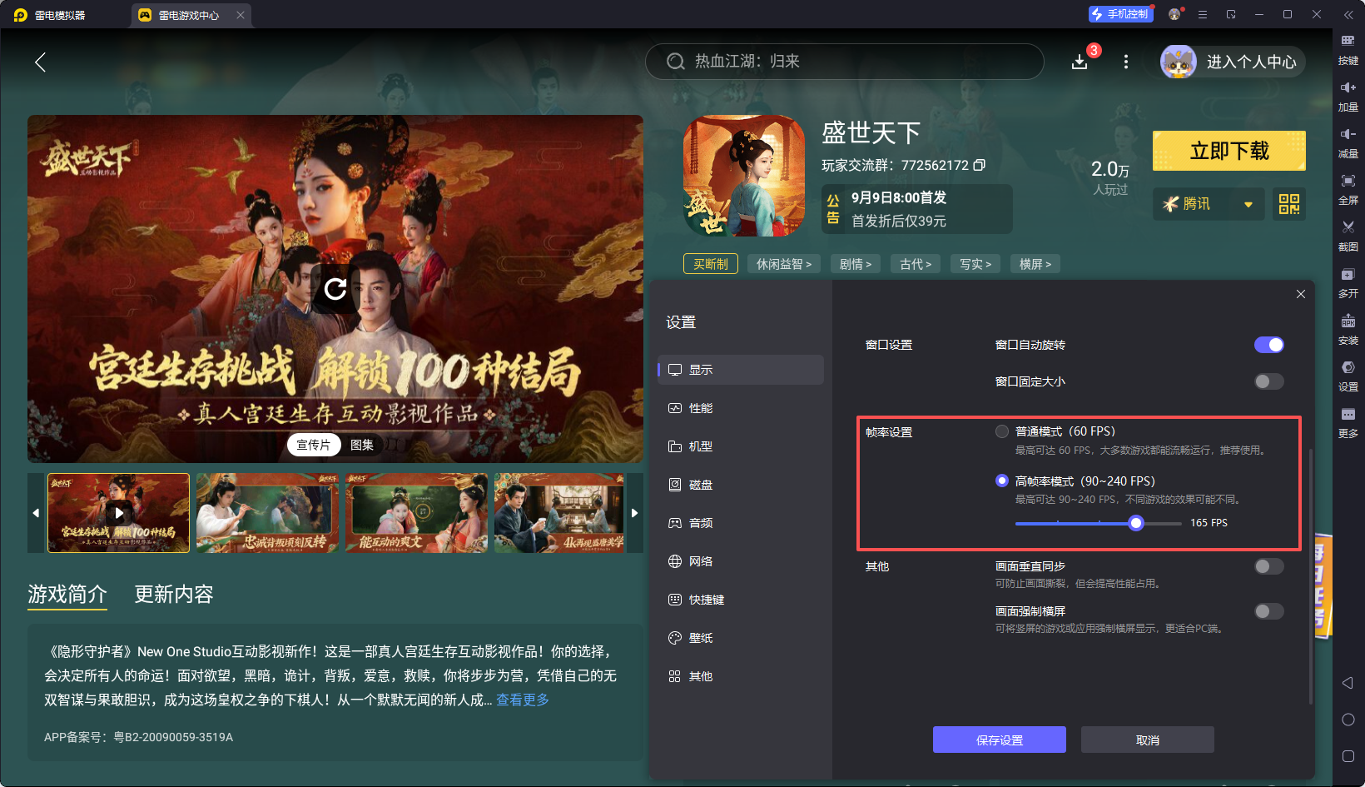Viewport: 1365px width, 787px height.
Task: Select 其他 in the settings menu
Action: (x=741, y=676)
